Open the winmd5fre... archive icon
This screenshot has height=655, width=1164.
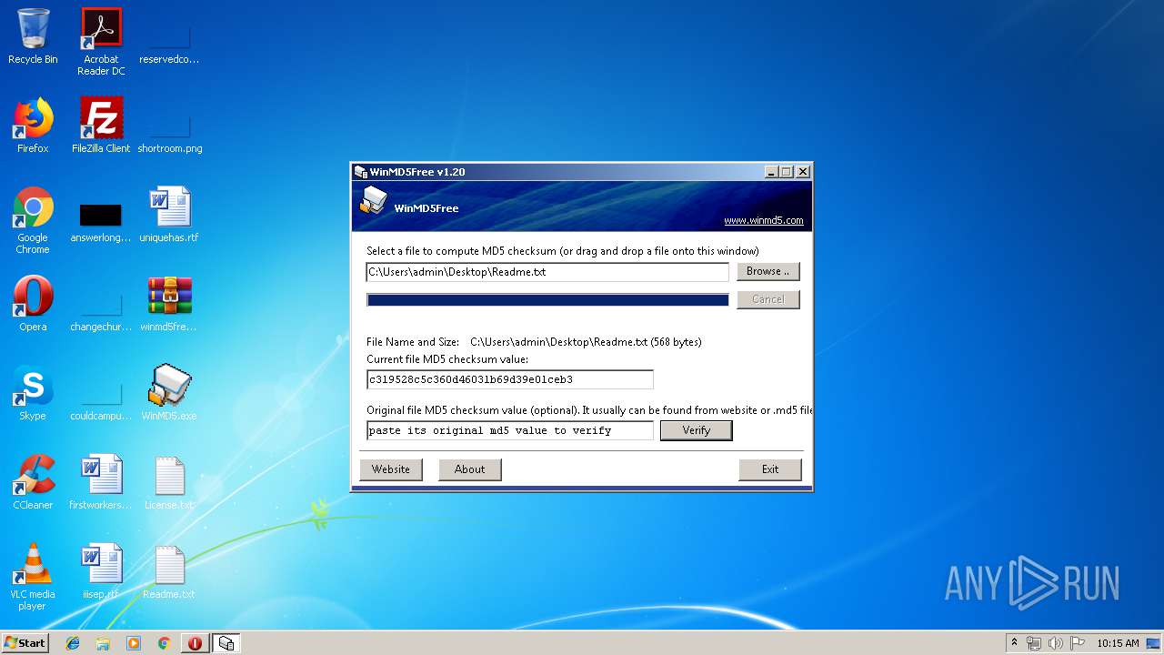[169, 304]
